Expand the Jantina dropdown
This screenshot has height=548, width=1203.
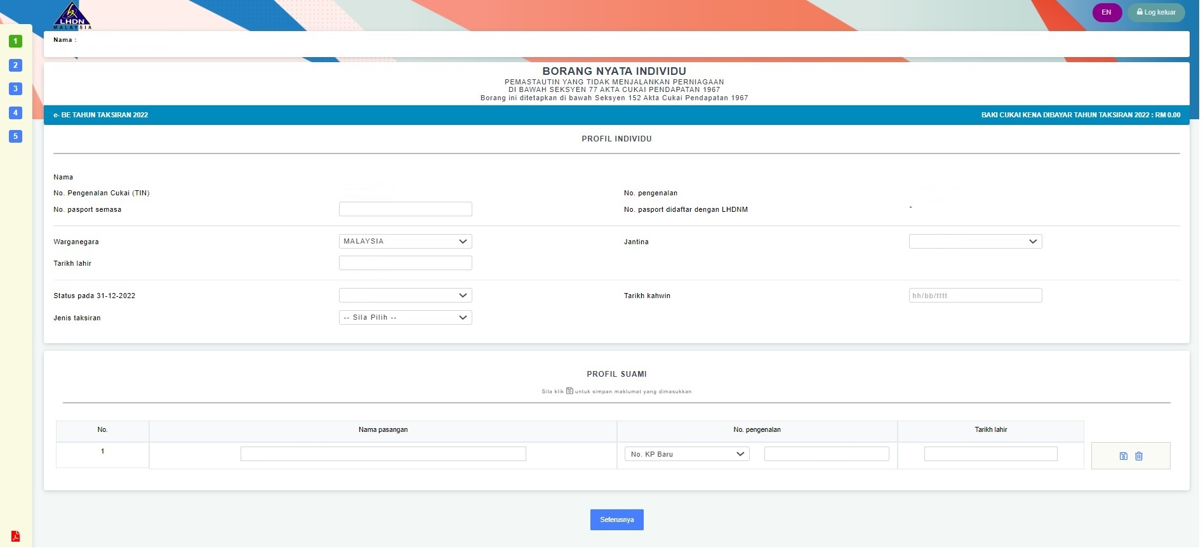(x=975, y=242)
